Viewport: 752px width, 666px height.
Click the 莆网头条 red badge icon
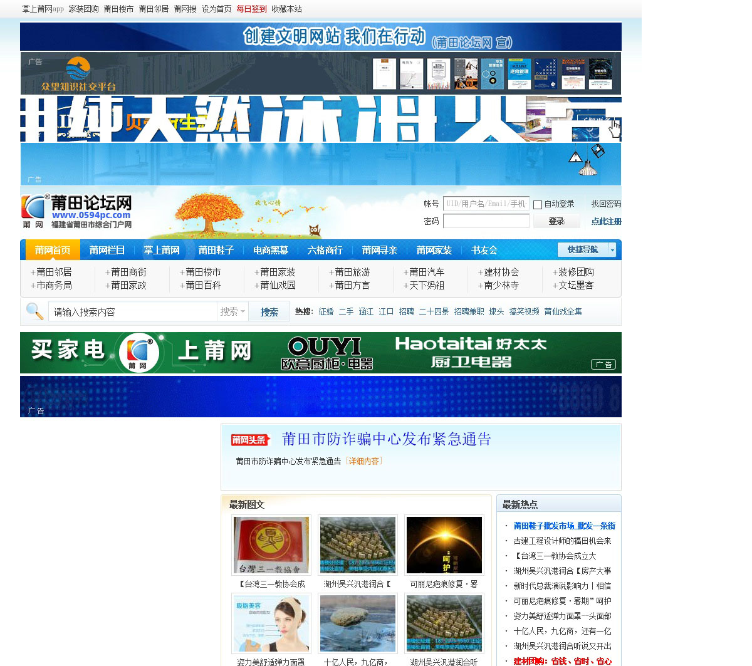coord(250,440)
